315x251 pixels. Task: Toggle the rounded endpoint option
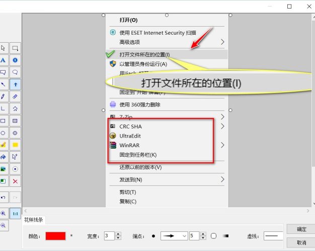pos(213,236)
